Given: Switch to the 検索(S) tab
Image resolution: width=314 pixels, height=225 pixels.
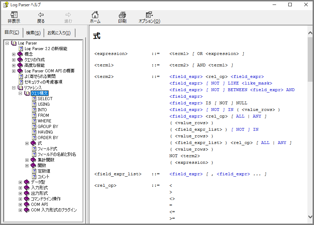Looking at the screenshot, I should (33, 33).
